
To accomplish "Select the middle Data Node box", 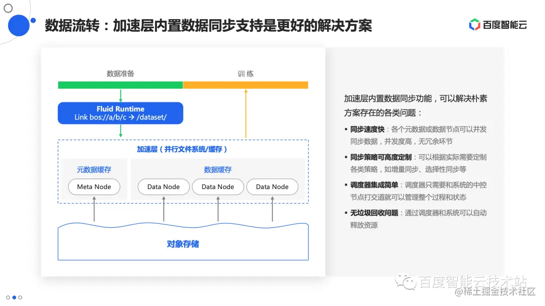I will click(217, 187).
